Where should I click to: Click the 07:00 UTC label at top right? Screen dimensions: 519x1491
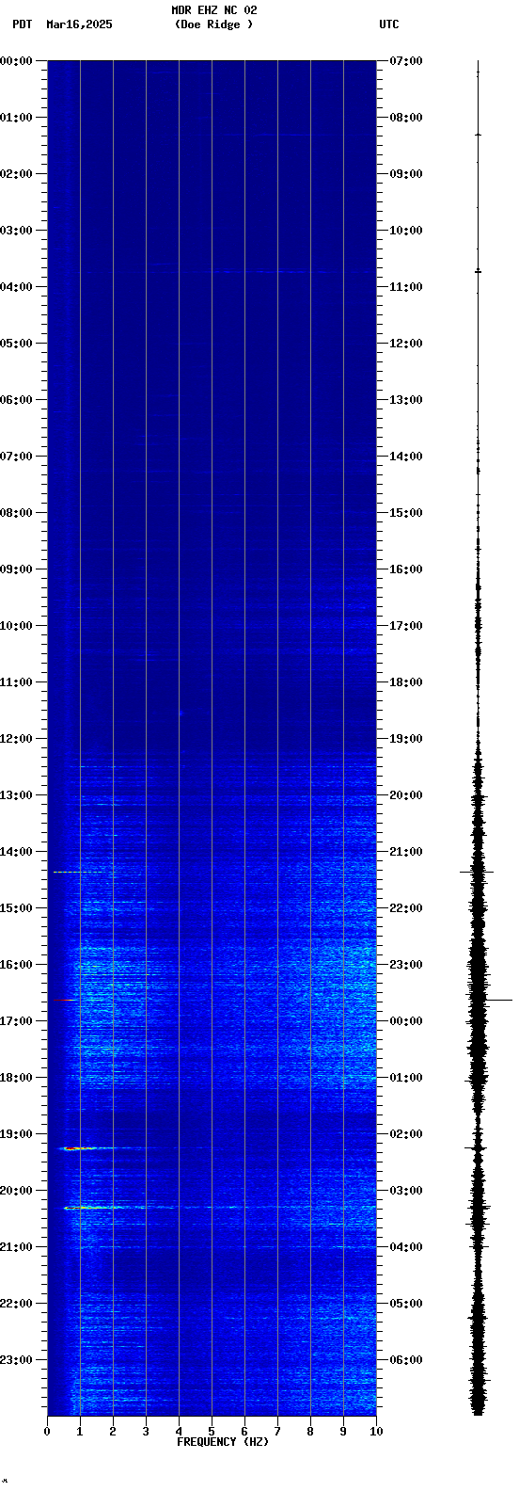tap(406, 61)
